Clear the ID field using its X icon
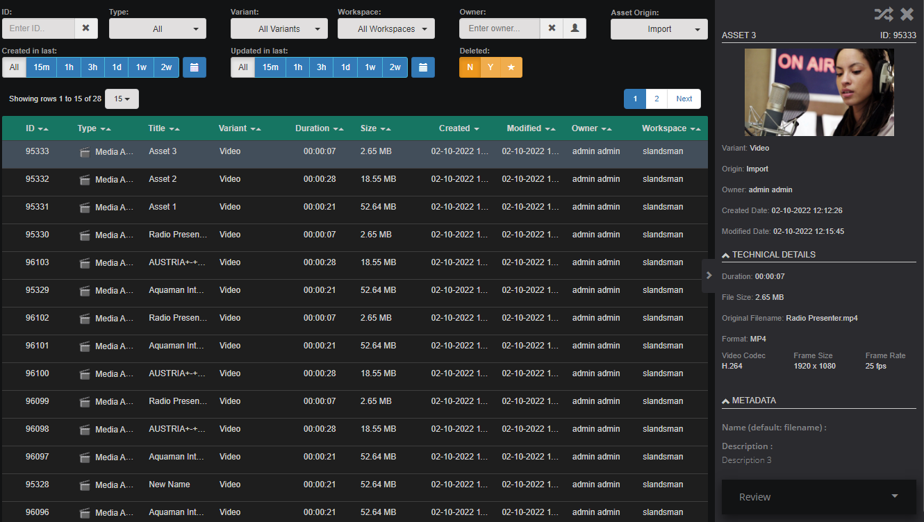 click(85, 28)
